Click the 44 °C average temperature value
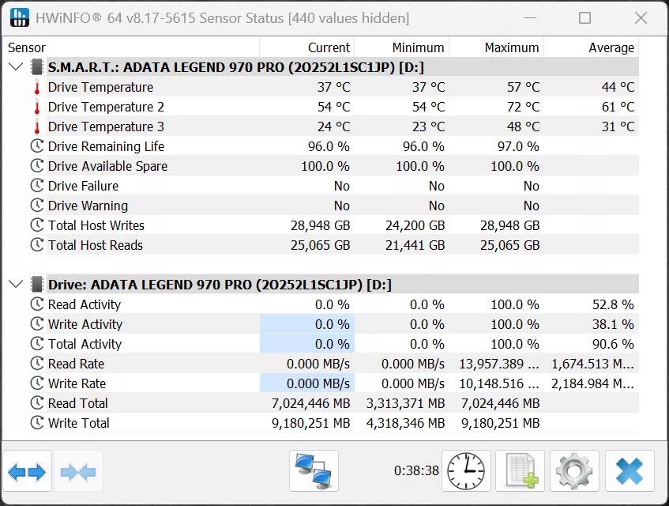 pos(618,87)
